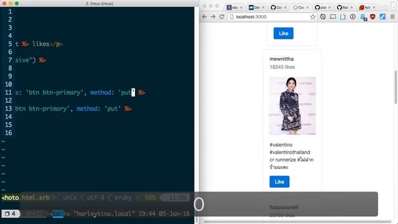Viewport: 398px width, 224px height.
Task: Close the 'Der' browser tab
Action: [263, 7]
